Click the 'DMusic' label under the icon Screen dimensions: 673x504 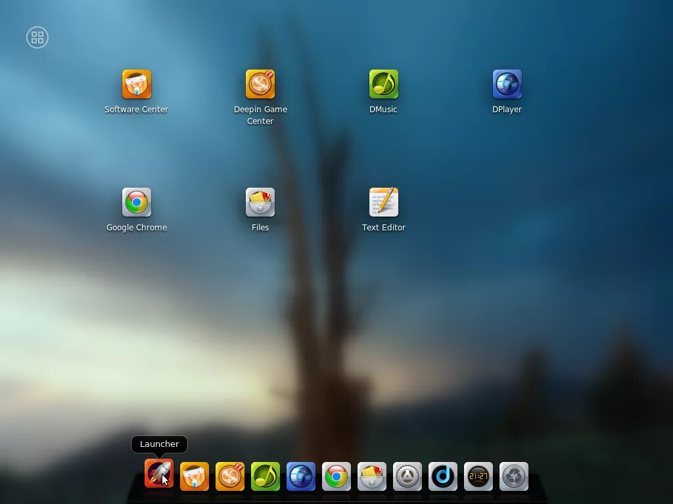pos(383,110)
